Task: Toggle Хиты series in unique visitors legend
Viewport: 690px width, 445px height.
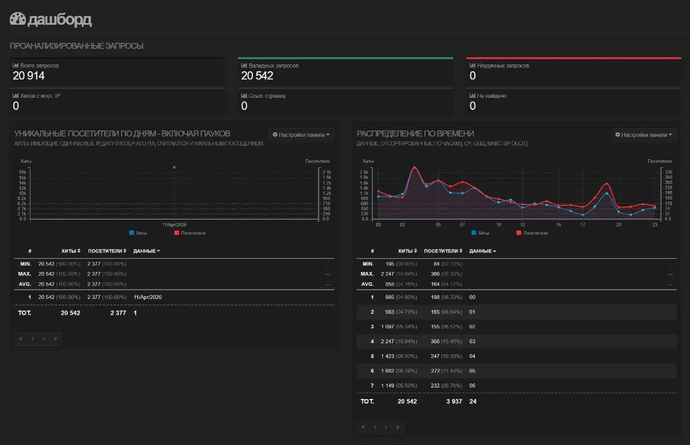Action: (138, 233)
